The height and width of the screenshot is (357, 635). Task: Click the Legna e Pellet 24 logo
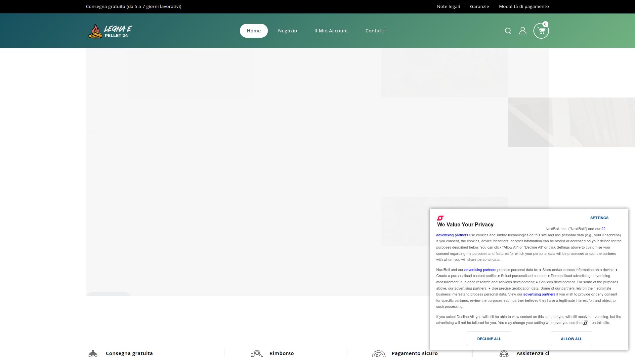[x=110, y=31]
